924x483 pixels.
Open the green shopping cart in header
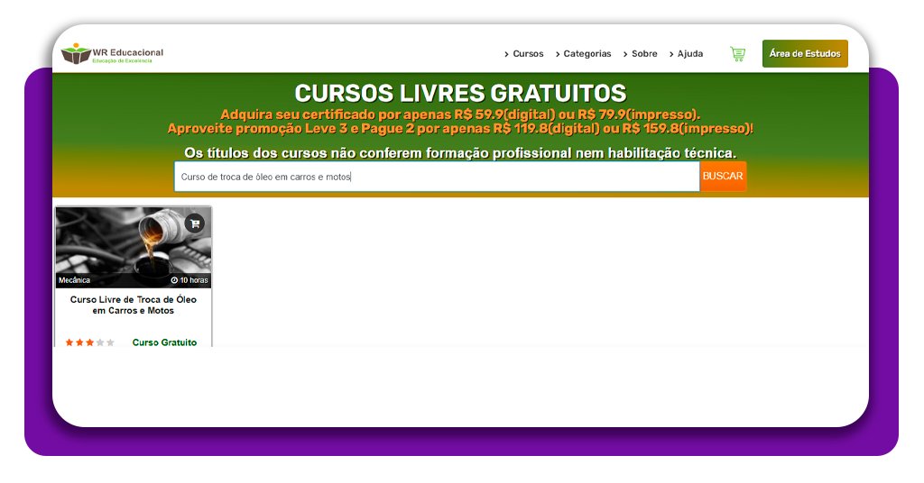[737, 54]
